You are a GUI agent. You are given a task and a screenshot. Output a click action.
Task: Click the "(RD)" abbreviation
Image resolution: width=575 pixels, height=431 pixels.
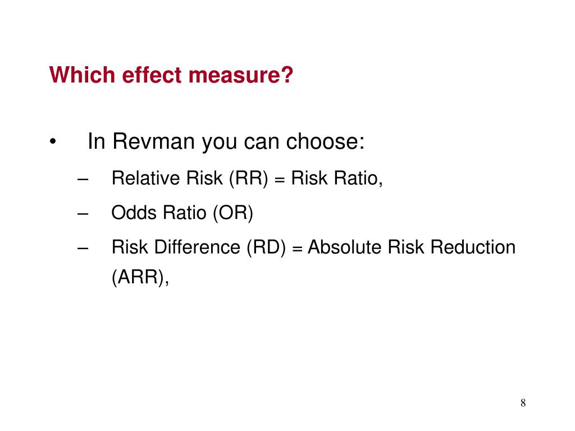click(x=266, y=247)
